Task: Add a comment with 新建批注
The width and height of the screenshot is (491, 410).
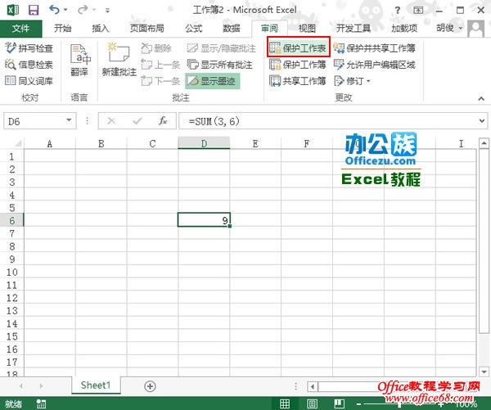Action: 119,60
